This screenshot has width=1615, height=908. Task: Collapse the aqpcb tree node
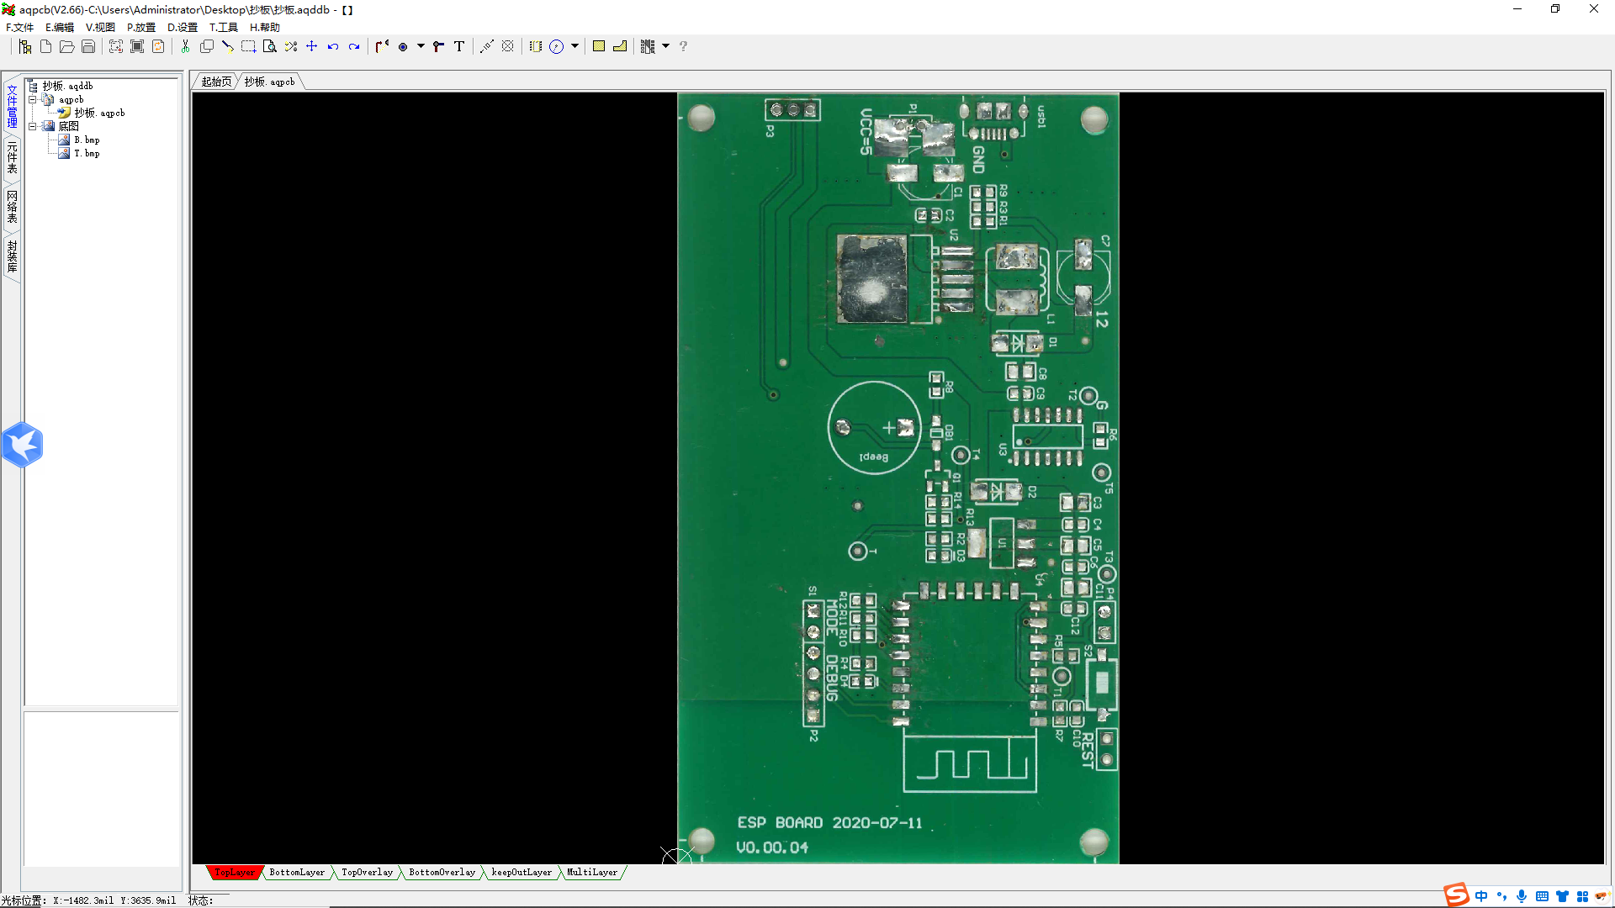pos(33,99)
